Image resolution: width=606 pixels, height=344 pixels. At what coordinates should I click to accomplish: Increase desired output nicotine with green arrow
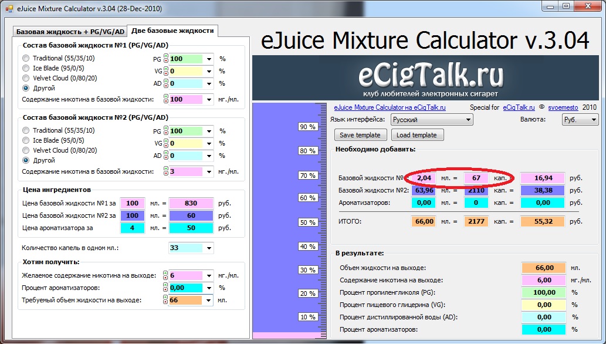click(166, 274)
